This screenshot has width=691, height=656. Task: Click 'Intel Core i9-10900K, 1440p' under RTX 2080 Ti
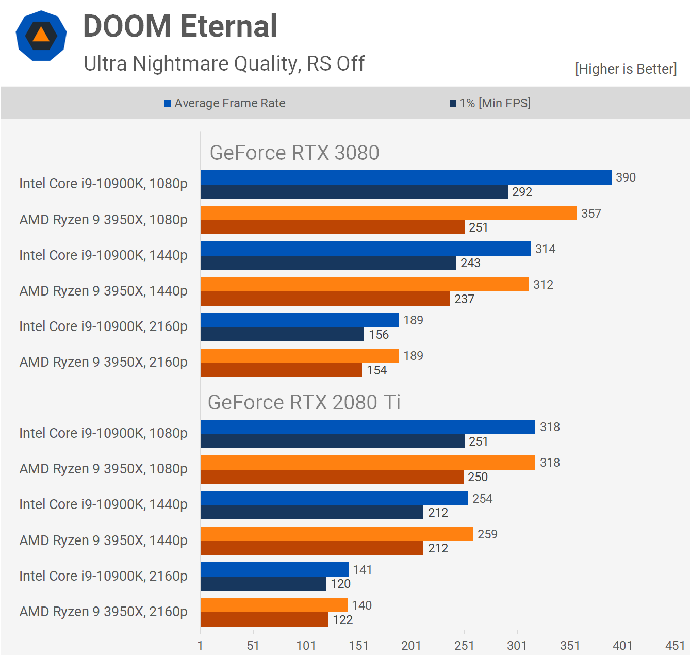[x=103, y=504]
